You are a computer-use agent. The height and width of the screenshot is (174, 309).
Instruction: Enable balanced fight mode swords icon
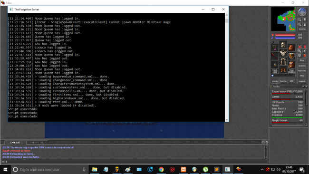299,51
